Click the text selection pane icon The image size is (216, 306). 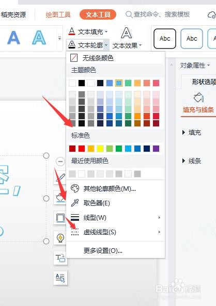click(60, 278)
